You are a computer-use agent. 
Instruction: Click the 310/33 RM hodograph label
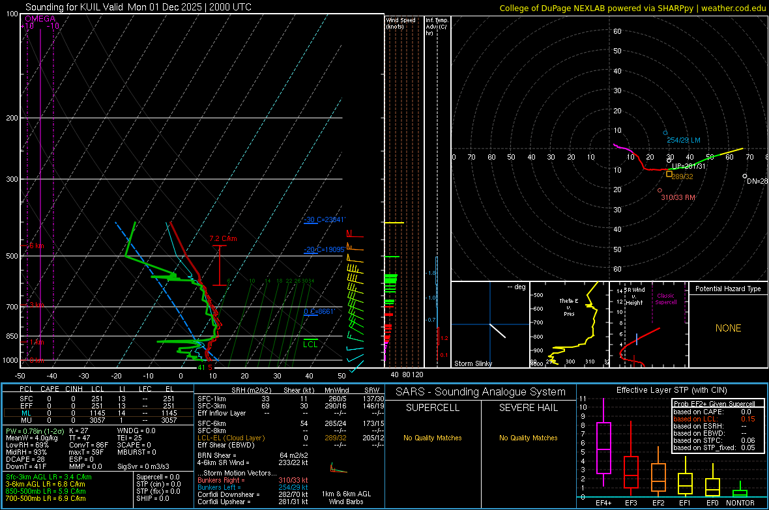(x=678, y=197)
